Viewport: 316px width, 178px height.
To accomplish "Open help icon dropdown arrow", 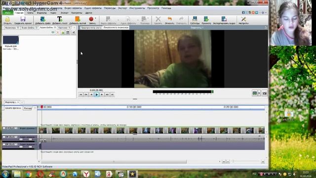I will coord(266,12).
